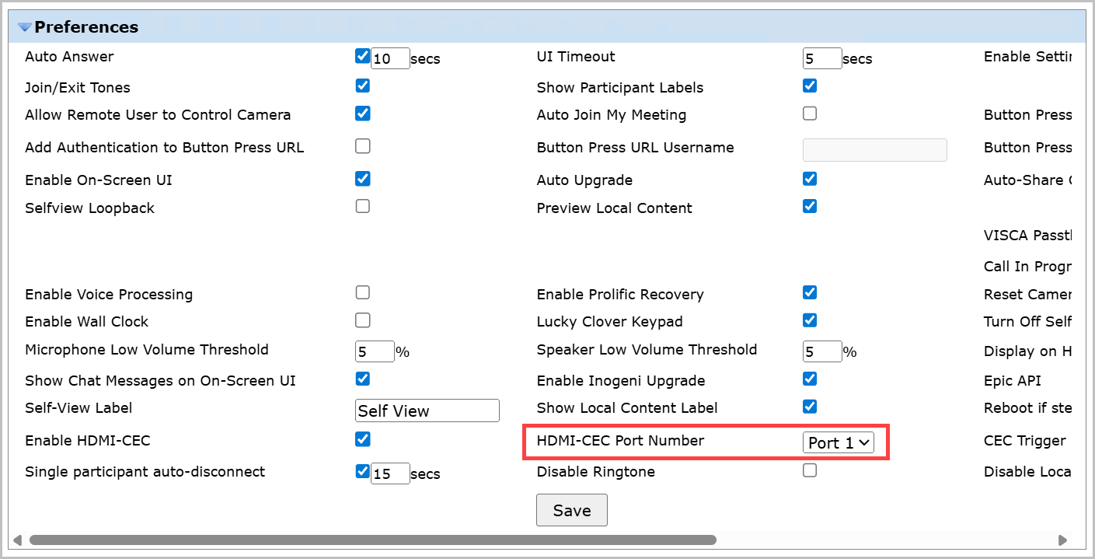
Task: Click the UI Timeout seconds field
Action: (x=821, y=58)
